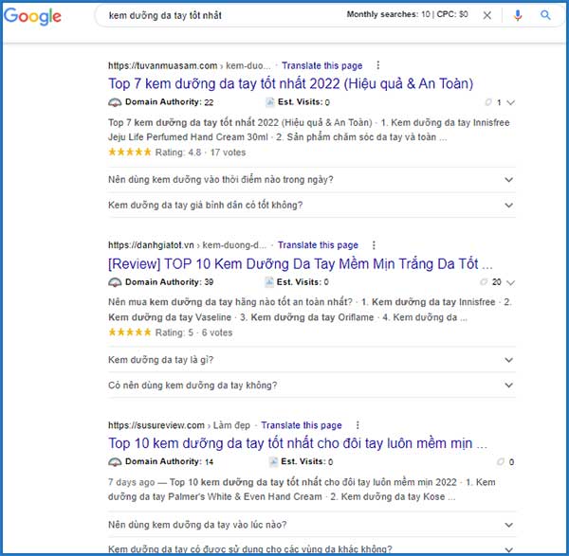Click 'Domain Authority: 39' text
Screen dimensions: 569x556
click(169, 282)
